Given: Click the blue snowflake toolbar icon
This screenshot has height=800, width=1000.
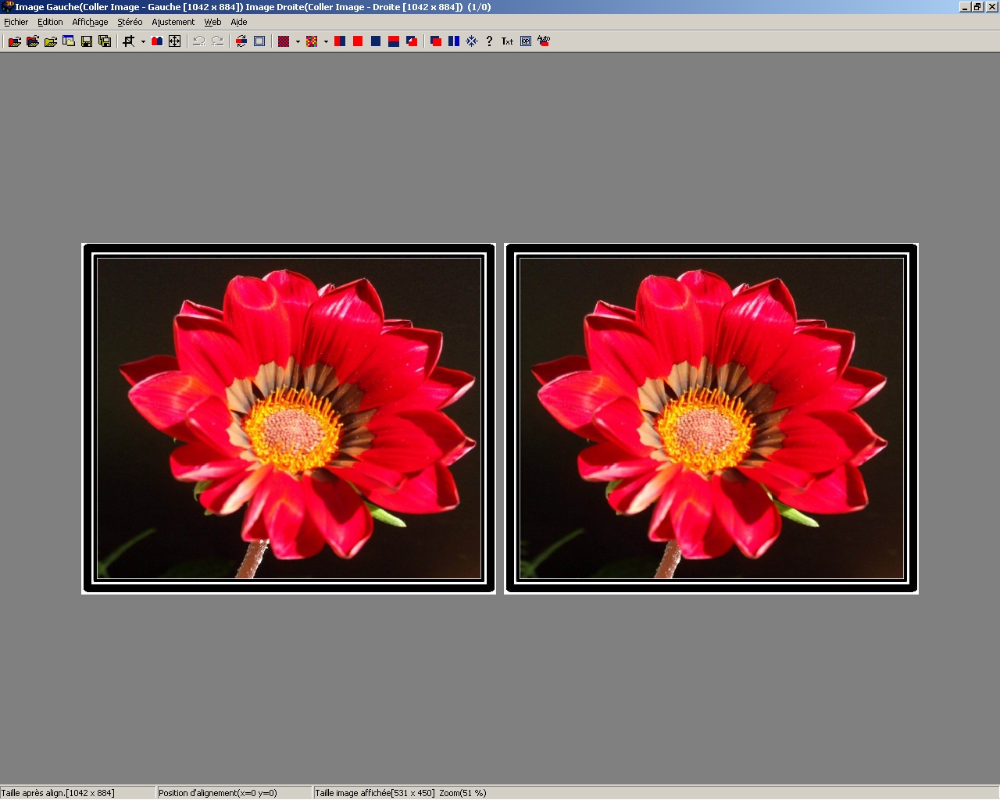Looking at the screenshot, I should pos(472,41).
